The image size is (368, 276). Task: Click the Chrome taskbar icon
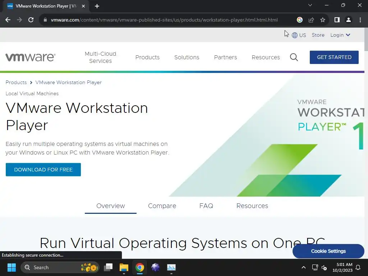point(140,267)
